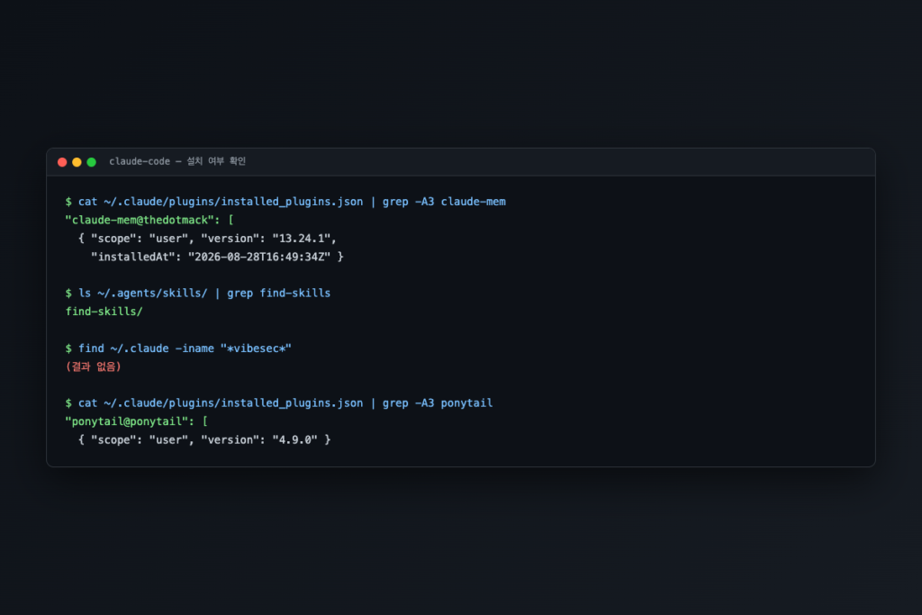Click the 'grep find-skills' command portion
Image resolution: width=922 pixels, height=615 pixels.
click(x=279, y=293)
